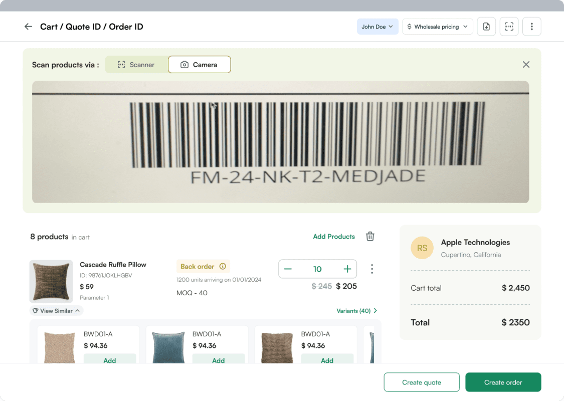Open the Wholesale pricing dropdown
Viewport: 564px width, 401px height.
(x=437, y=26)
